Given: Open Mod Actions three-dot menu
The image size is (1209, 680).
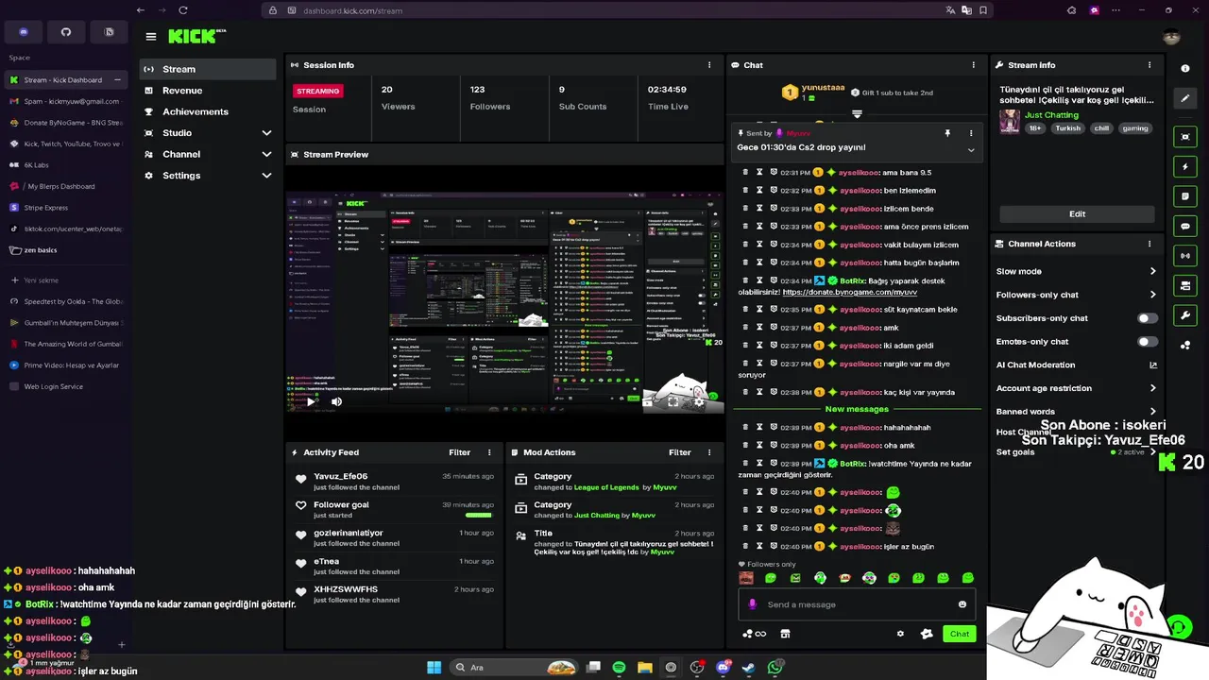Looking at the screenshot, I should tap(709, 452).
